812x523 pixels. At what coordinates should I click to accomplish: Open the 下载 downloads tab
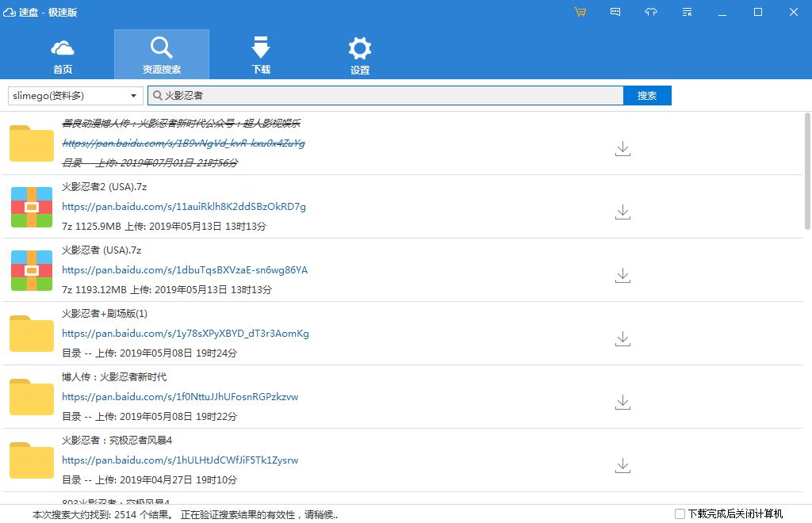click(260, 55)
